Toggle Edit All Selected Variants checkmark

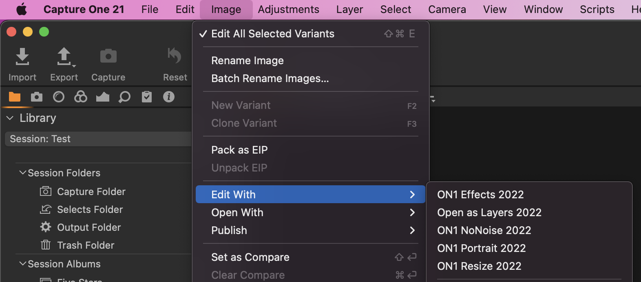[272, 34]
